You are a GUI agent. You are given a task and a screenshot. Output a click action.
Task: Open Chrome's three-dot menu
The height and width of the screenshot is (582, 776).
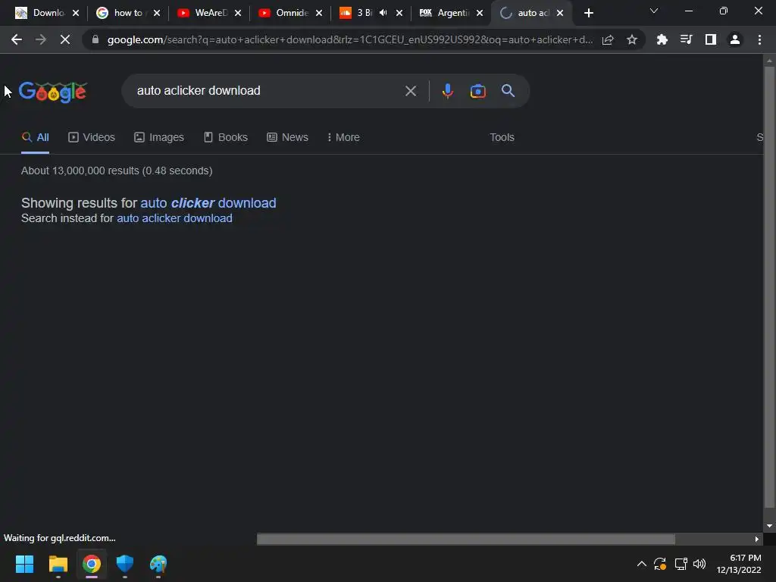coord(759,39)
